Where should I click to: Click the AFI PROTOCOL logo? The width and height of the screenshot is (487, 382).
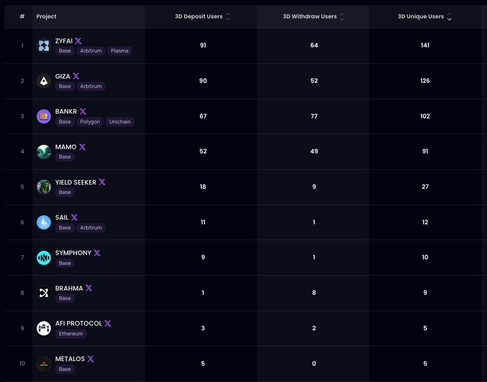pyautogui.click(x=44, y=328)
